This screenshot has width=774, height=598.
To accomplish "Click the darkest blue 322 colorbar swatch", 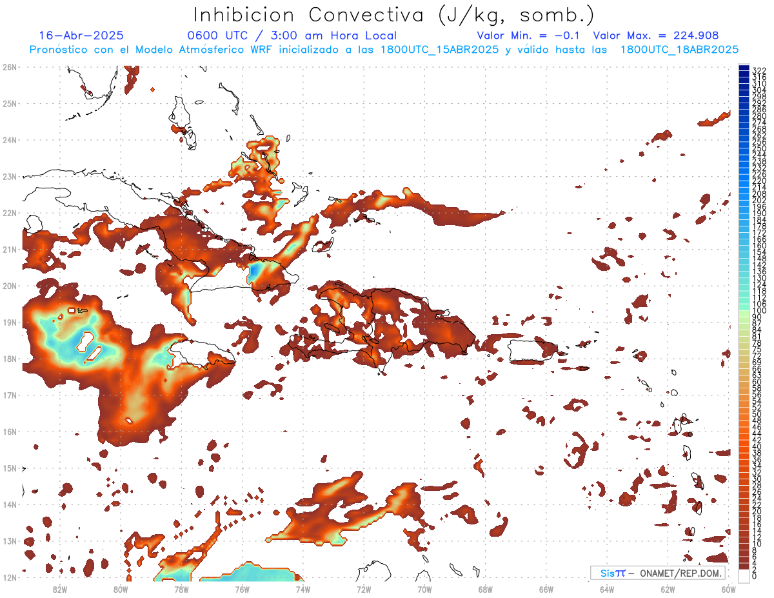I will point(744,68).
